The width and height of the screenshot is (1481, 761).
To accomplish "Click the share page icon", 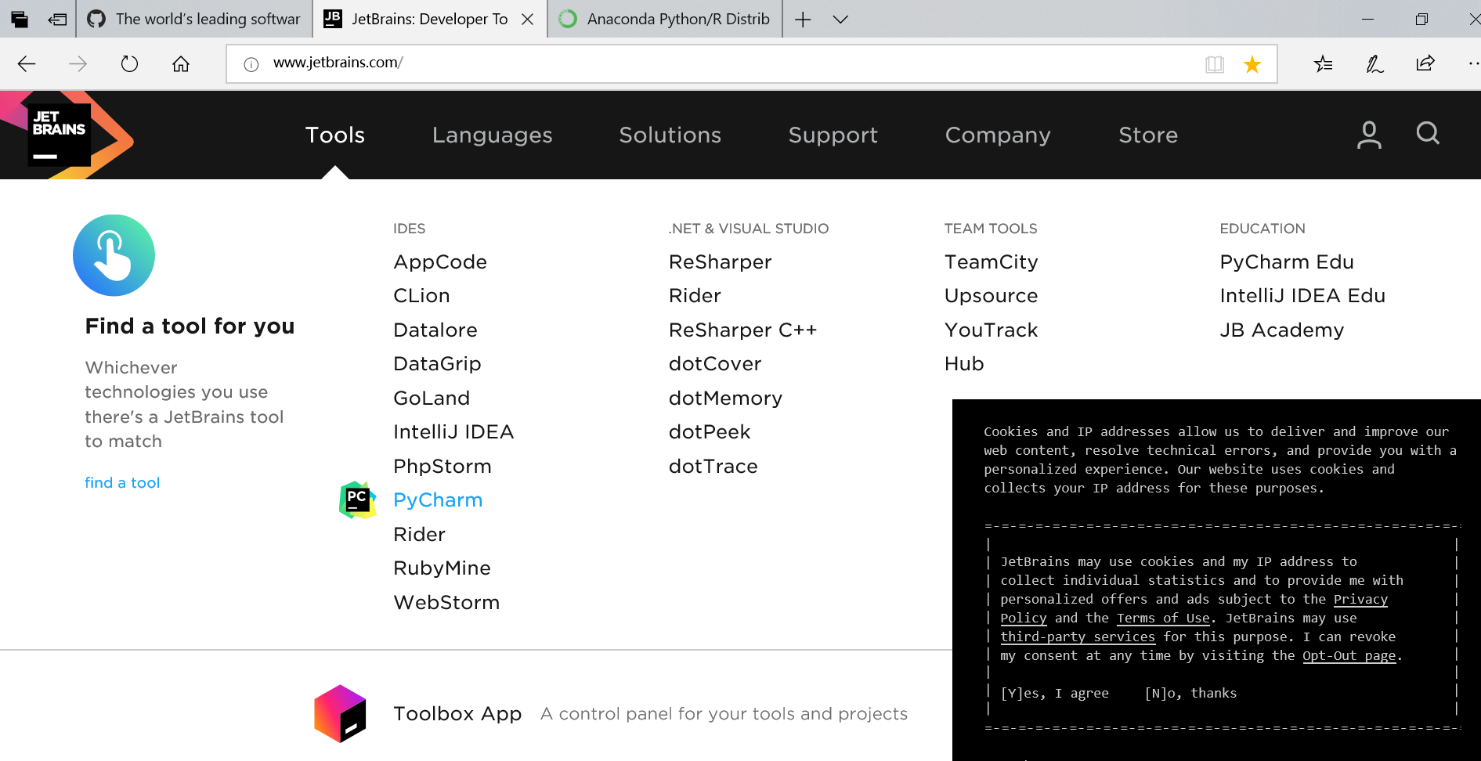I will (x=1425, y=63).
